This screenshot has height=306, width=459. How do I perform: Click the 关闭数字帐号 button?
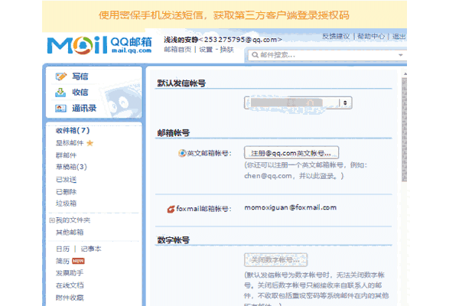(275, 260)
